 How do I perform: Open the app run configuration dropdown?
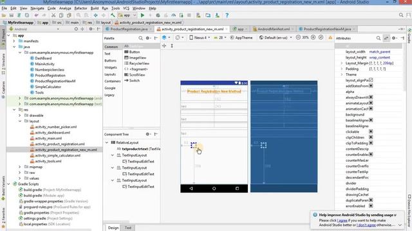tap(127, 15)
